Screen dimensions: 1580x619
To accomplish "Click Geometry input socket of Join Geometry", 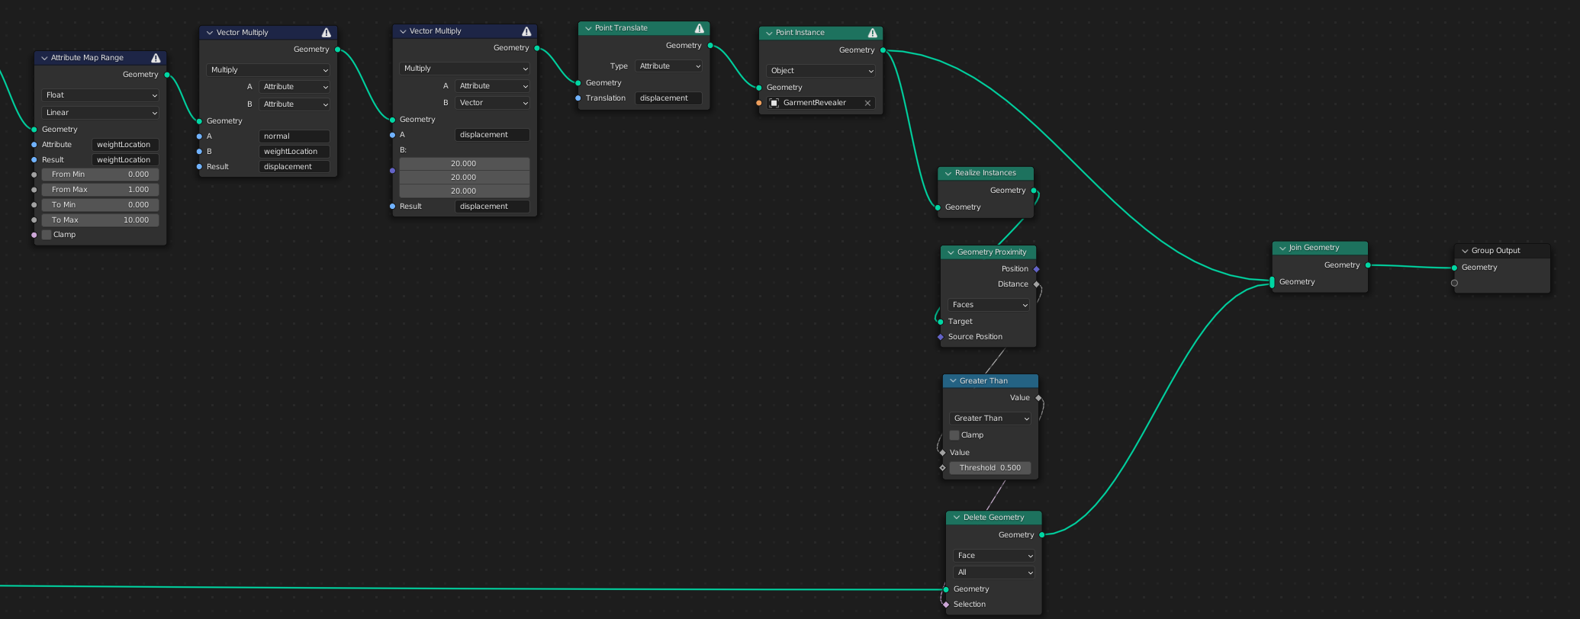I will coord(1273,282).
